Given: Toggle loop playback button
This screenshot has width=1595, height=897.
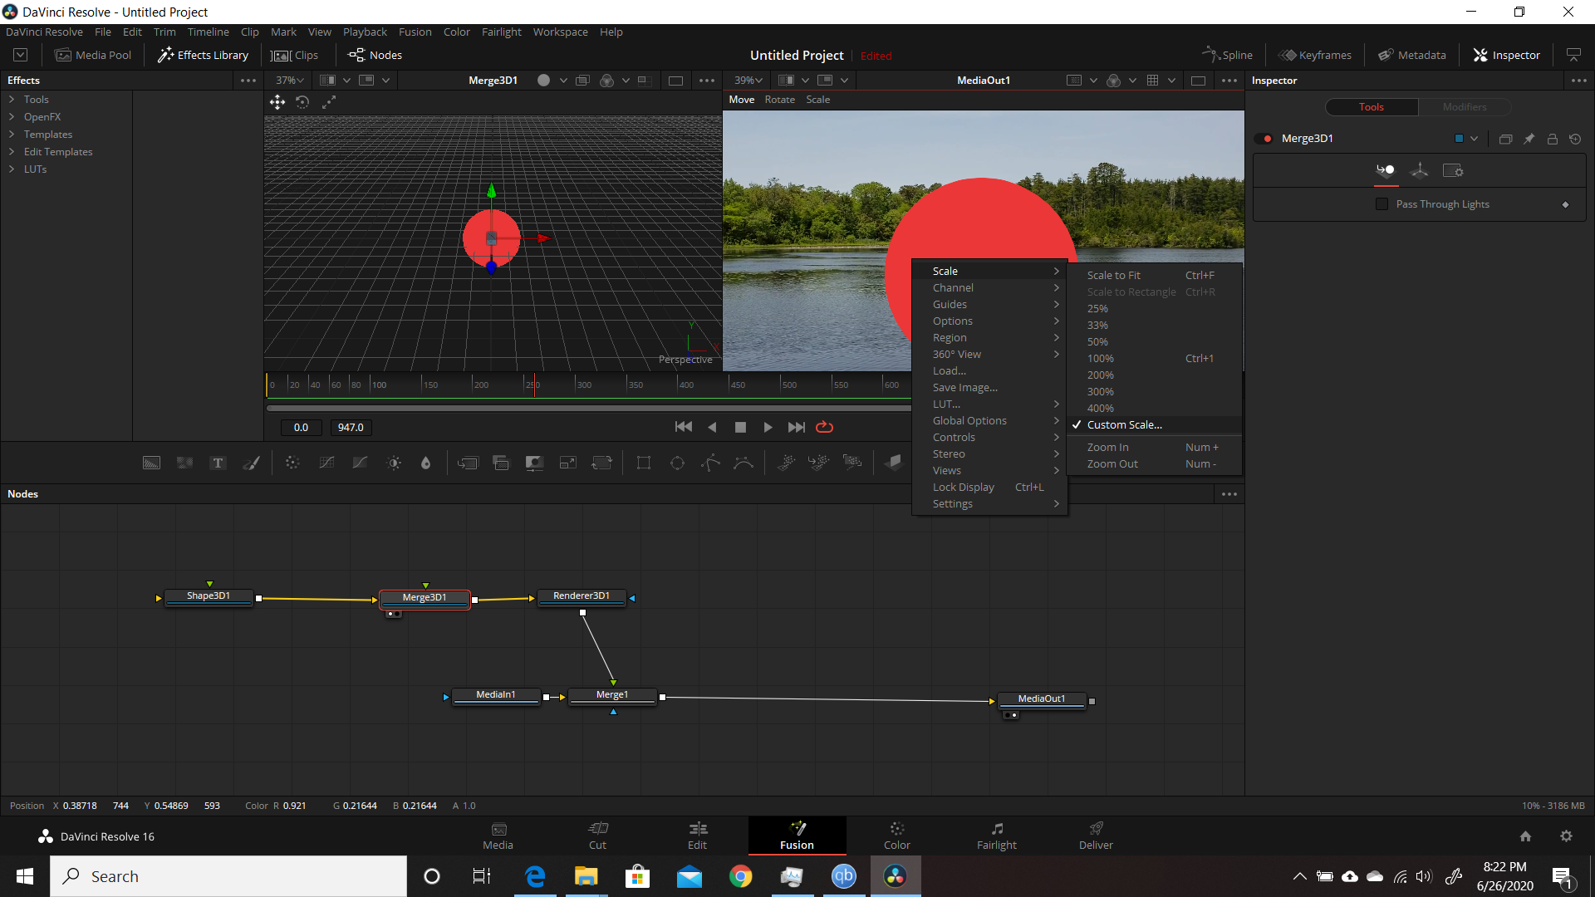Looking at the screenshot, I should (x=824, y=427).
